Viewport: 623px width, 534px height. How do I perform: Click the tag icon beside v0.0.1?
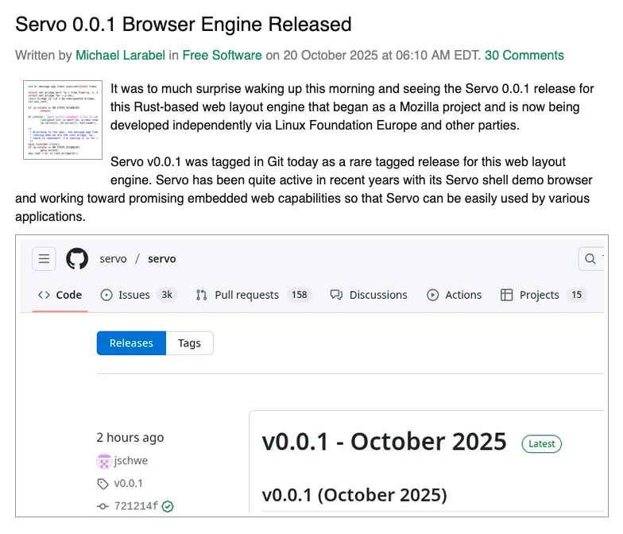pos(103,483)
